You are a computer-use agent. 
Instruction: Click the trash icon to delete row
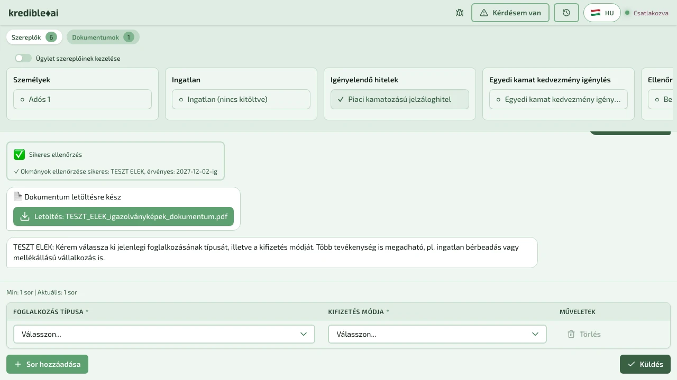[571, 334]
